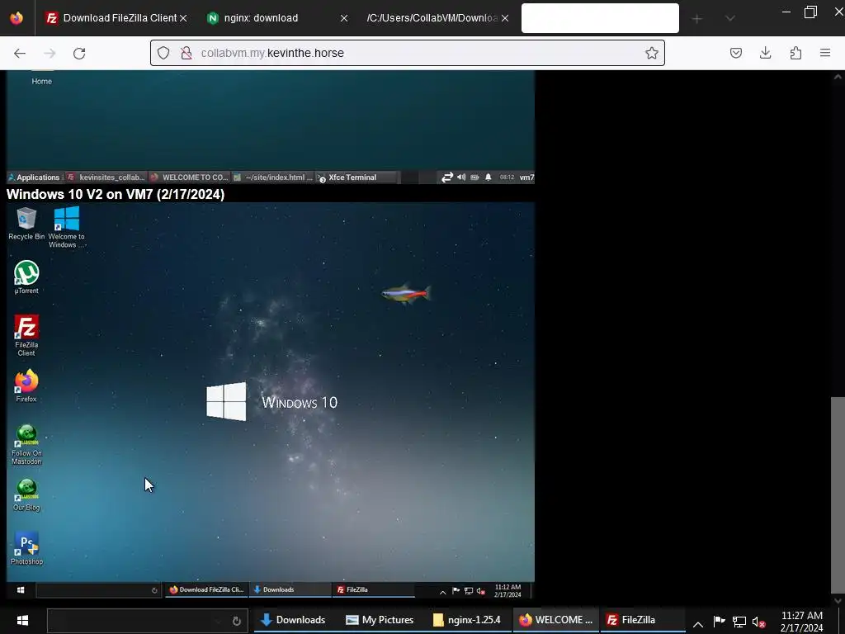Click the outer taskbar refresh icon

click(x=236, y=621)
